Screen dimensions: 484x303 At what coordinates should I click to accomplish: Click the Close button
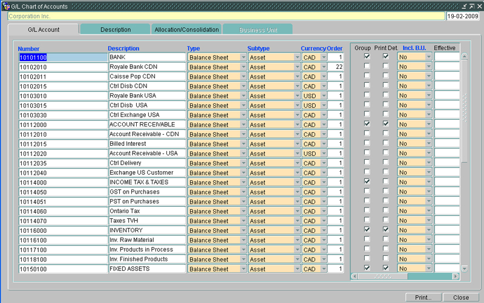[x=461, y=298]
